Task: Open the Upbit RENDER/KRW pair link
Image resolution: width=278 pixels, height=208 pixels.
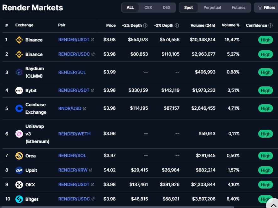Action: pos(73,170)
